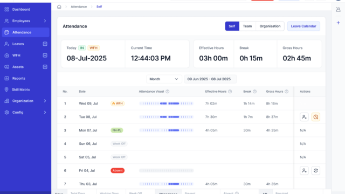This screenshot has height=194, width=345.
Task: Click the WFH status badge next to Today
Action: (x=93, y=48)
